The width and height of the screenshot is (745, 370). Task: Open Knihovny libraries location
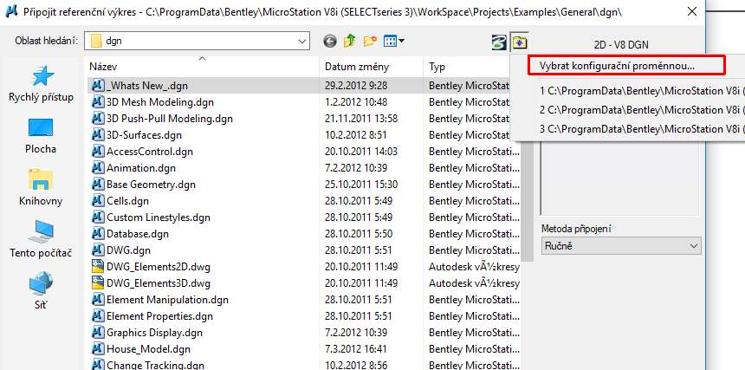click(41, 188)
